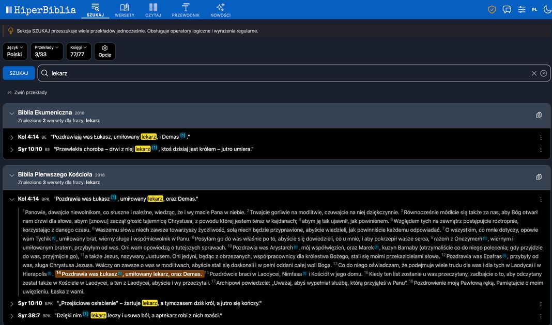Image resolution: width=552 pixels, height=325 pixels.
Task: Expand Syr 10:10 verse in Biblia Ekumeniczna
Action: tap(11, 150)
